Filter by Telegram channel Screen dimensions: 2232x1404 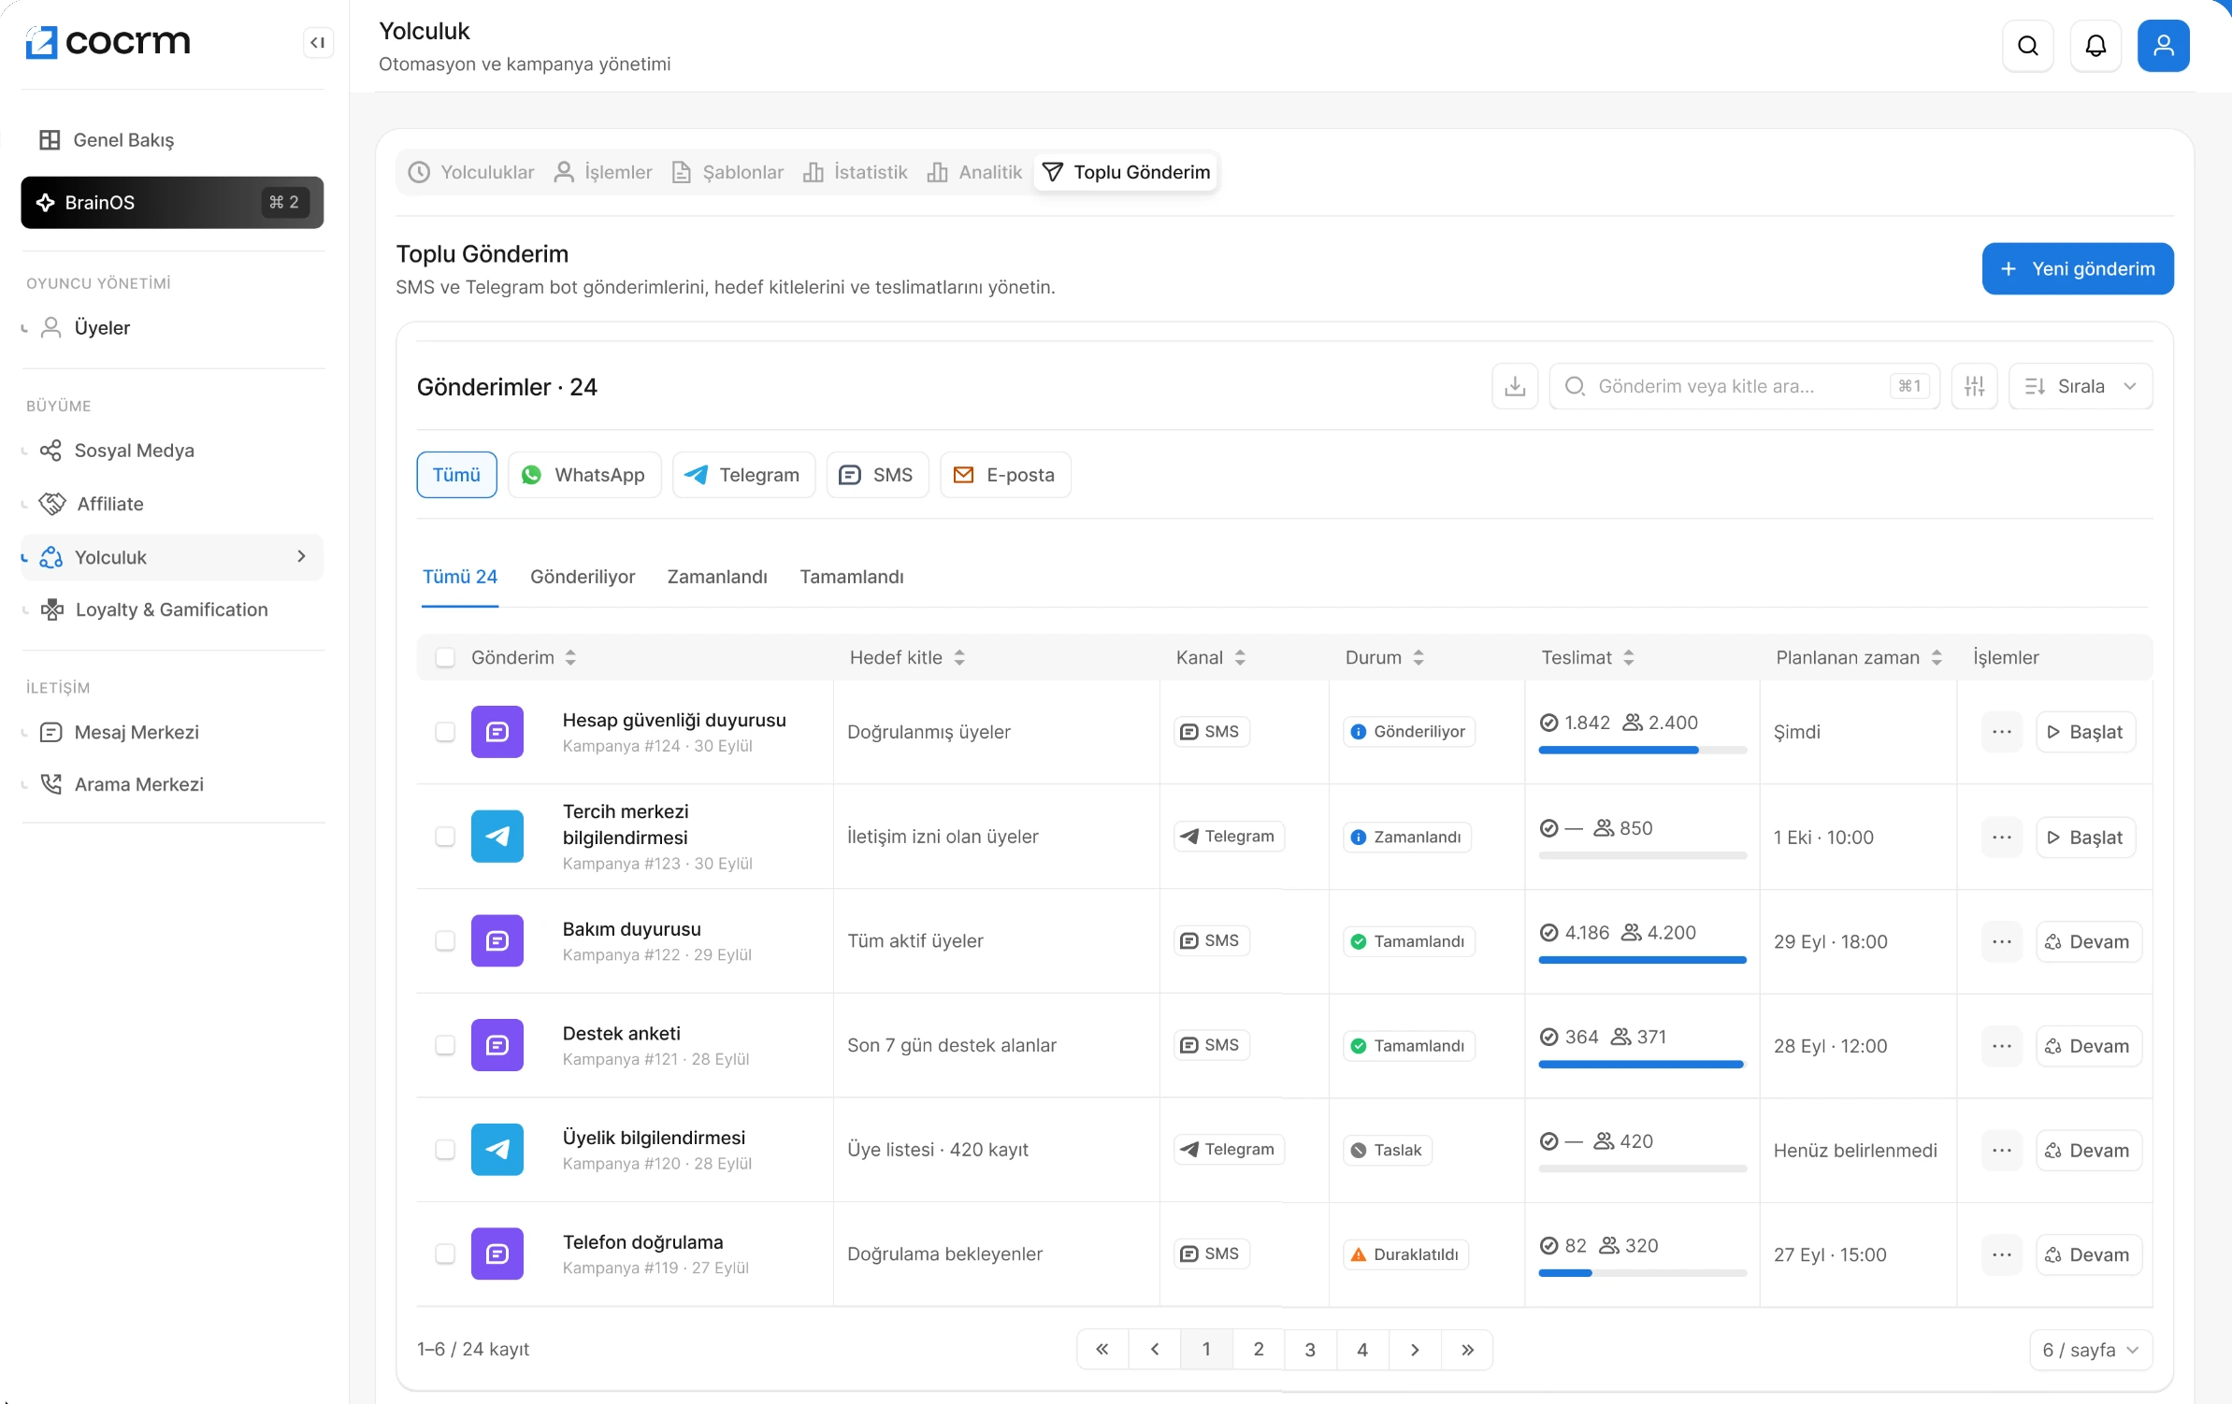tap(743, 475)
